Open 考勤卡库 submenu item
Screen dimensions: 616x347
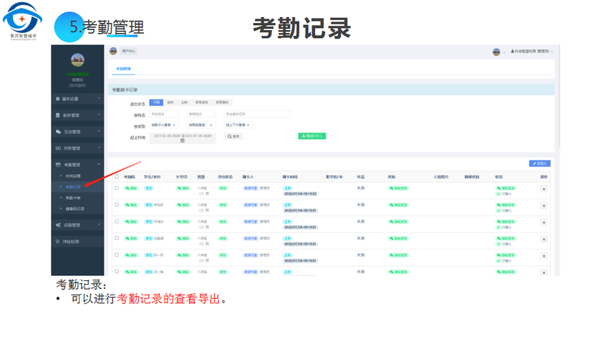pos(73,198)
